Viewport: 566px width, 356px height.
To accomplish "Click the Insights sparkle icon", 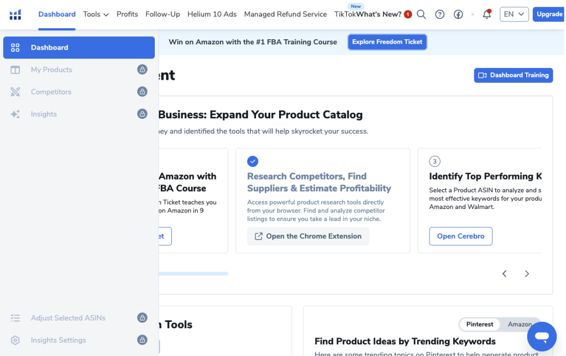I will 15,114.
